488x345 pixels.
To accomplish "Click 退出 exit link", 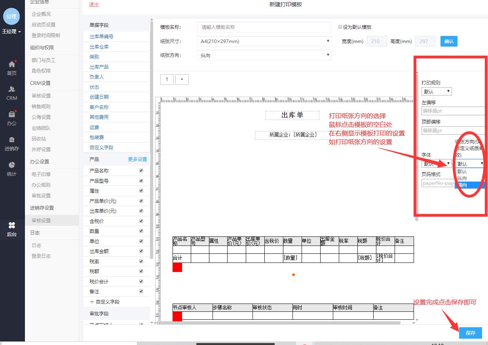I will 94,5.
